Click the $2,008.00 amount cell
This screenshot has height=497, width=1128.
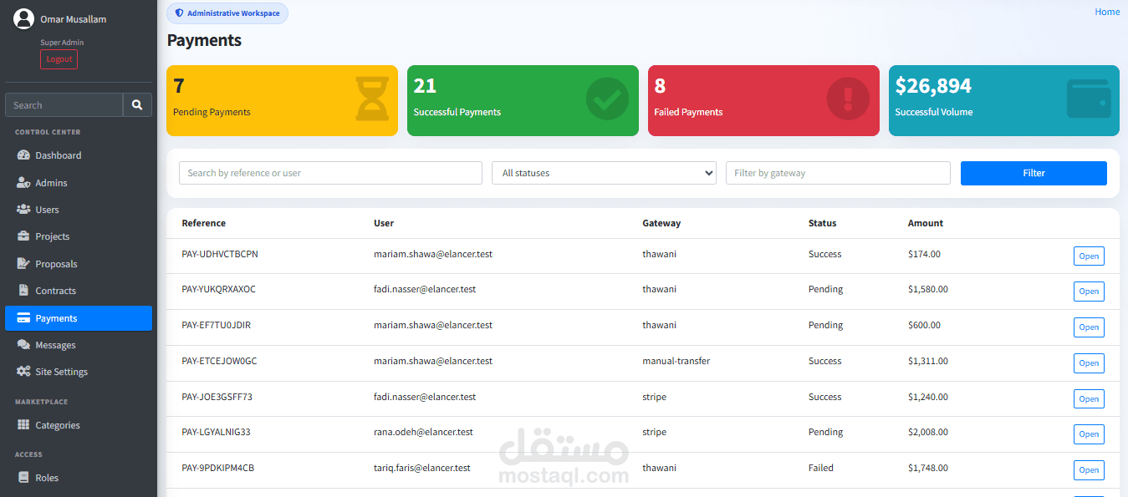click(928, 432)
